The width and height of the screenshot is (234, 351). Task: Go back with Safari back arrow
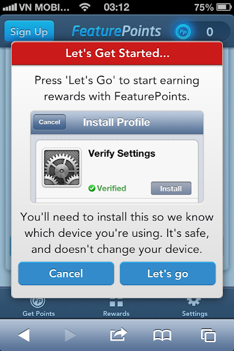coord(24,335)
